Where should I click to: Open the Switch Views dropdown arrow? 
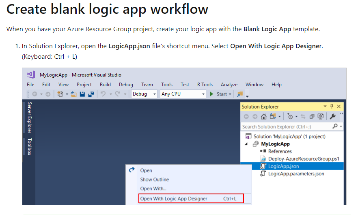click(279, 117)
